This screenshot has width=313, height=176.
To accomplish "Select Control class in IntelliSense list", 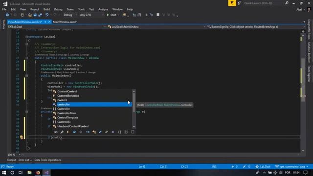I will [92, 100].
